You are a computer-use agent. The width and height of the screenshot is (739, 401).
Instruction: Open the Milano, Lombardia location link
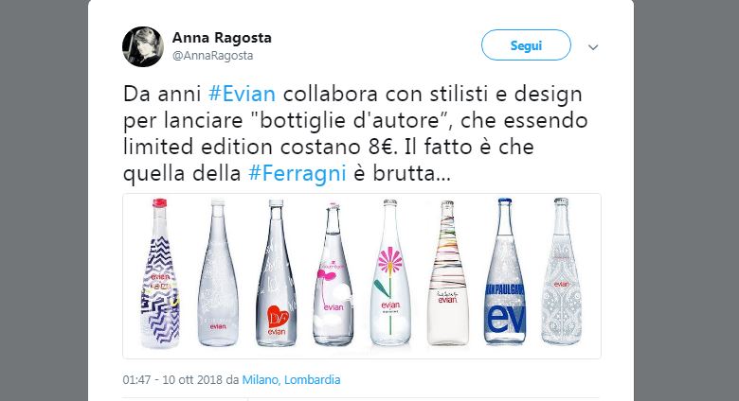pyautogui.click(x=291, y=380)
